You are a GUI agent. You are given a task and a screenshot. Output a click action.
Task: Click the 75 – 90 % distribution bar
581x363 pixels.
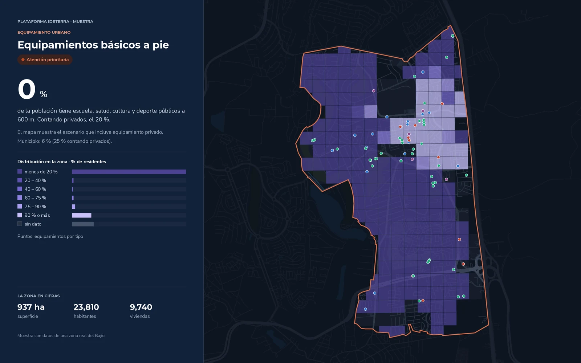(x=73, y=207)
